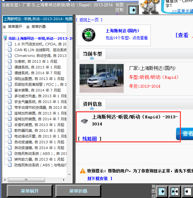
Task: Open 座椅加热装置, 自 2013 年 entry
Action: click(40, 113)
